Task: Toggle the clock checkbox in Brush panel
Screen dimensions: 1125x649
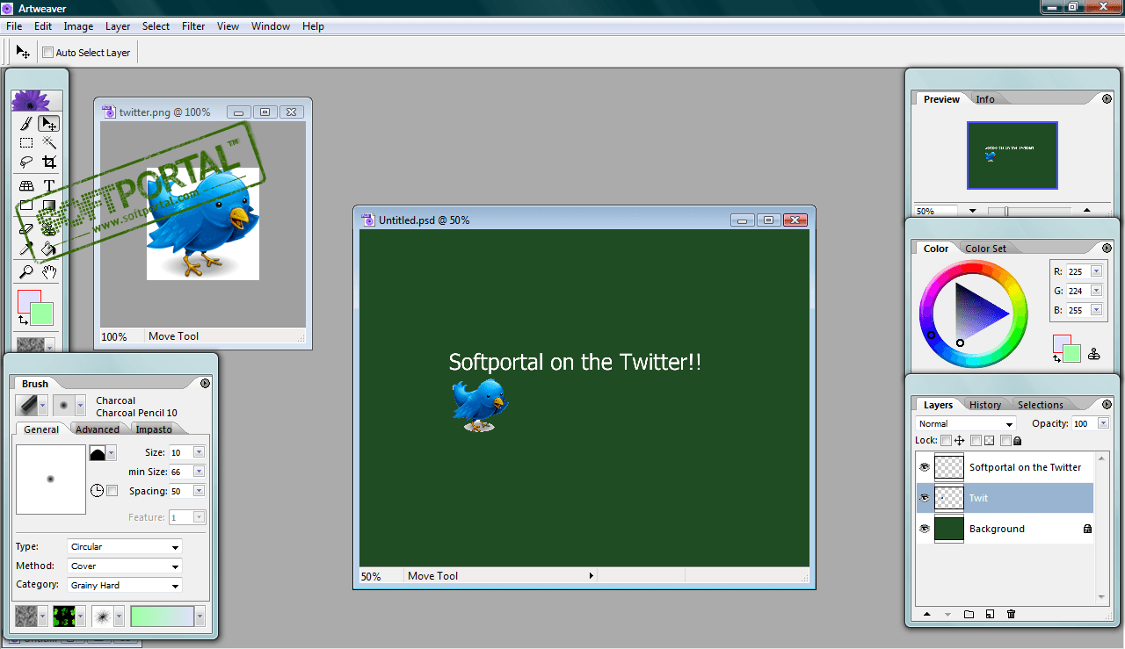Action: tap(112, 491)
